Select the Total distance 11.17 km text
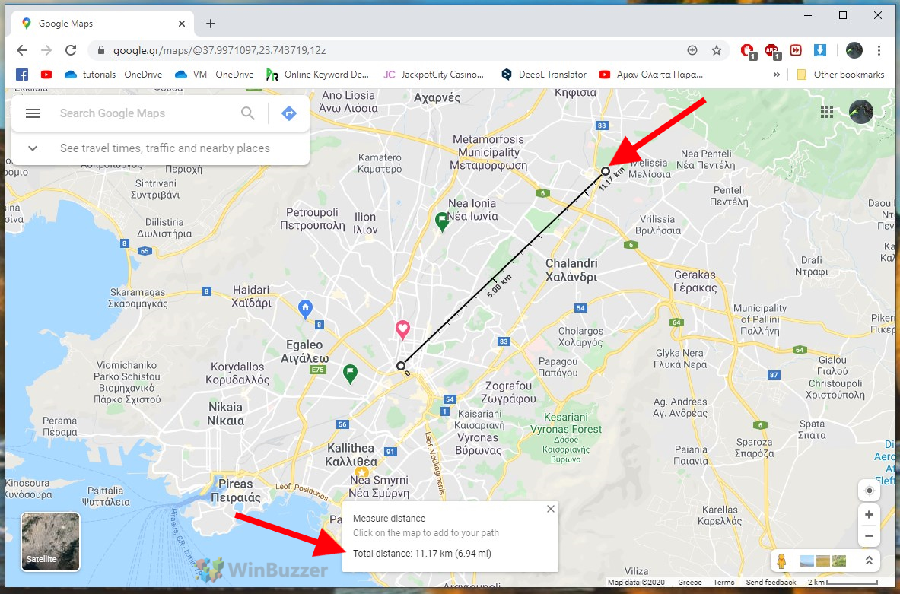Viewport: 900px width, 594px height. (422, 553)
